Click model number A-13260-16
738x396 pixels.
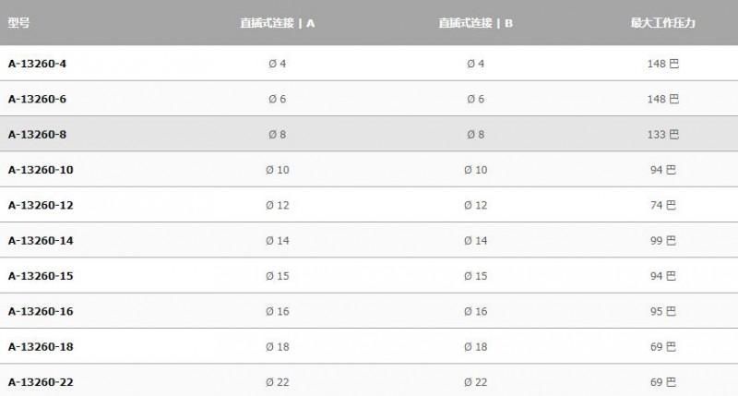41,311
